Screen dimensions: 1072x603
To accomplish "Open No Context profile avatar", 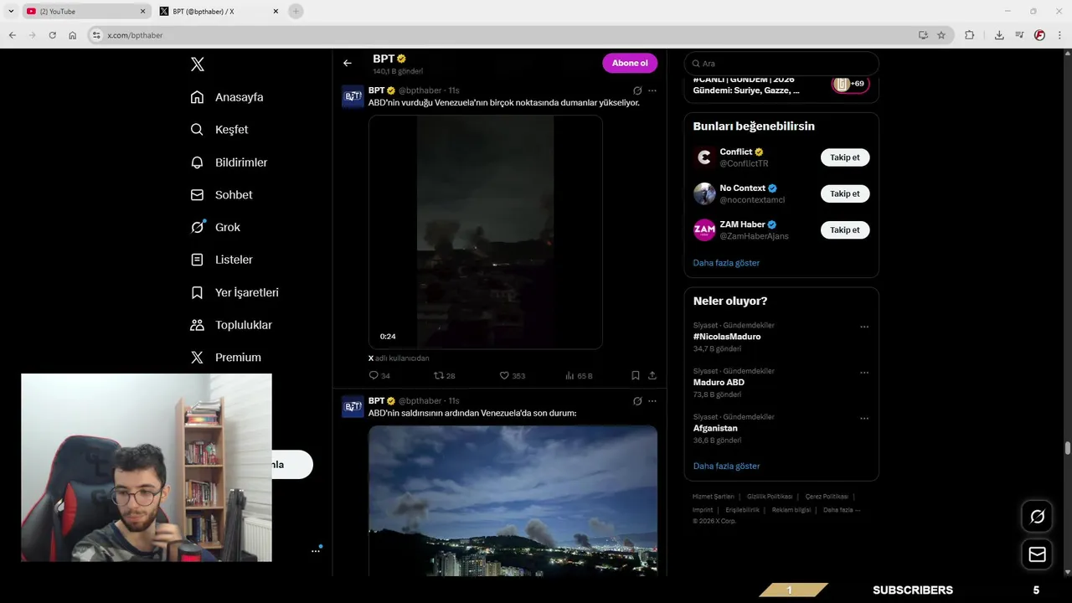I will point(704,193).
